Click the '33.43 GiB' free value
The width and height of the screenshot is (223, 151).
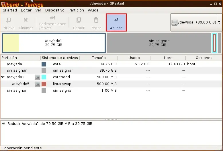click(x=176, y=64)
